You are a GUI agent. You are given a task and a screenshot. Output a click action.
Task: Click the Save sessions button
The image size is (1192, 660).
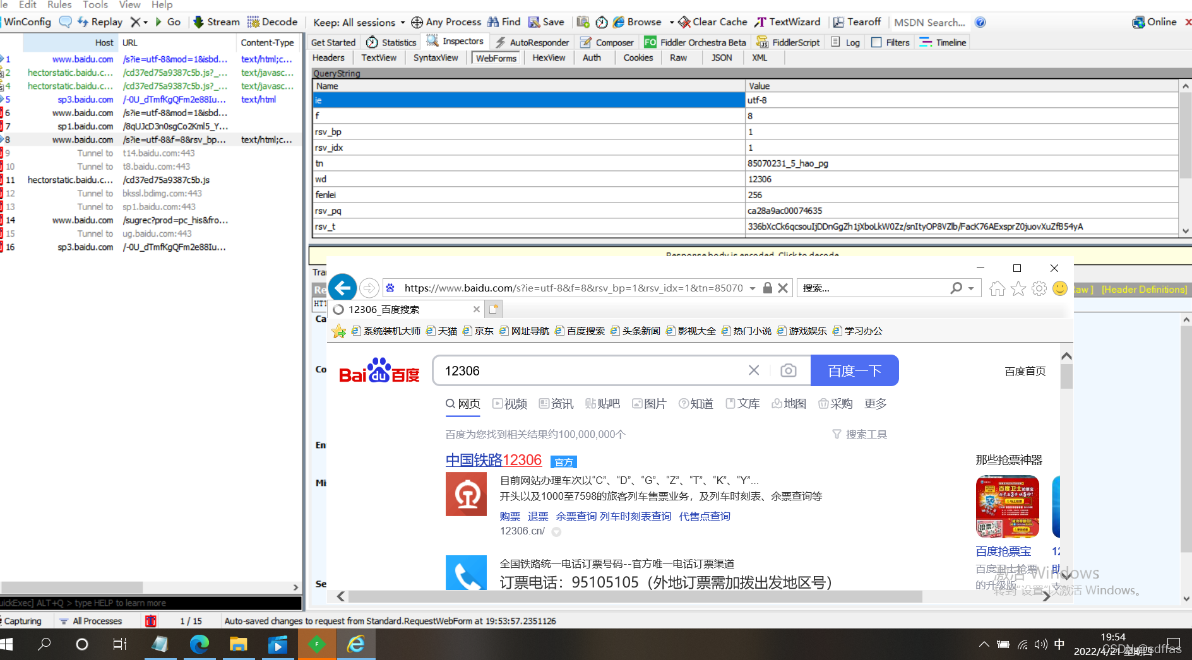546,22
